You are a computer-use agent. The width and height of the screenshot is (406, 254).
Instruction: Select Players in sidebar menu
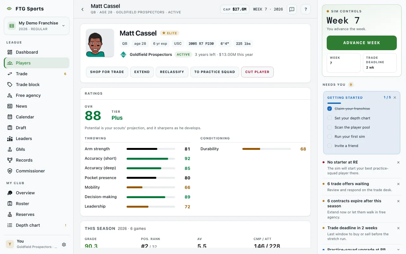pos(36,63)
